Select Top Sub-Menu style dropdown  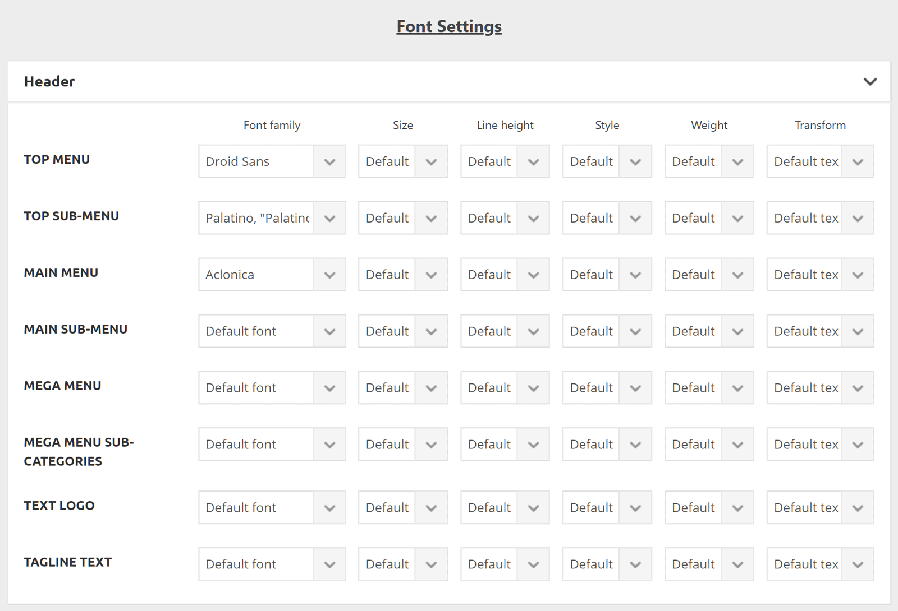tap(607, 218)
